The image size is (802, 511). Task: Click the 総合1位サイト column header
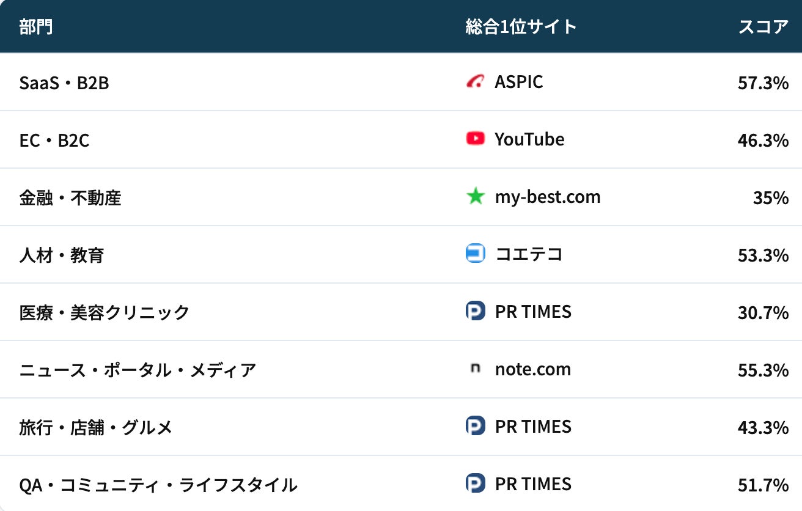tap(521, 27)
